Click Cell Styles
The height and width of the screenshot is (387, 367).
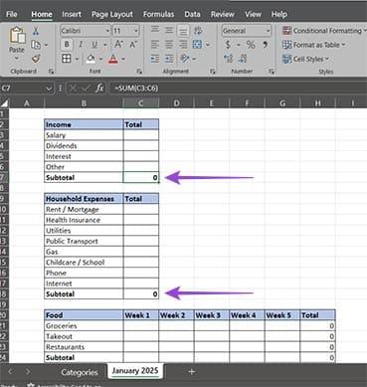pyautogui.click(x=305, y=59)
